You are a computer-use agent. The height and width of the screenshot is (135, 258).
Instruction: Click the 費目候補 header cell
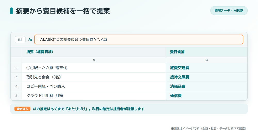206,52
